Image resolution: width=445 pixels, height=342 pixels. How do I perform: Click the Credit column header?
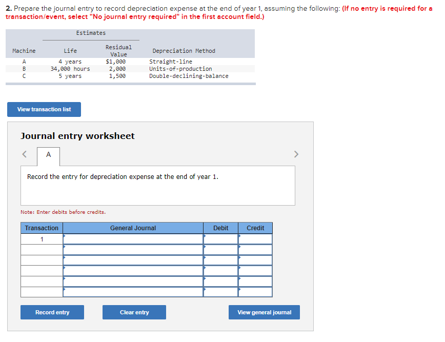[x=255, y=228]
